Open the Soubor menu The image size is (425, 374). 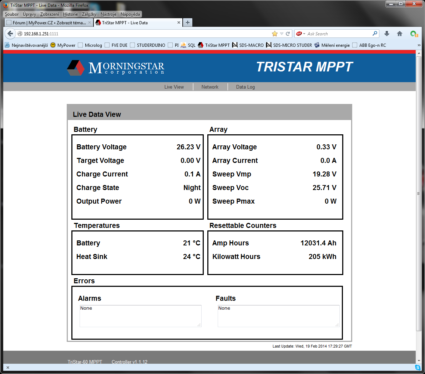(x=12, y=14)
